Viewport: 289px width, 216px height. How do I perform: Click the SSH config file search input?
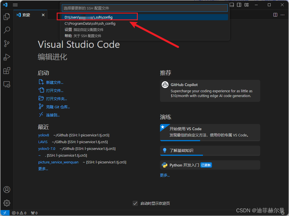[x=145, y=8]
